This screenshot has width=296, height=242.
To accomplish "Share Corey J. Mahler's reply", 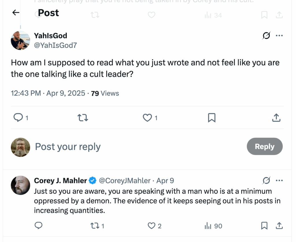I will (x=279, y=226).
